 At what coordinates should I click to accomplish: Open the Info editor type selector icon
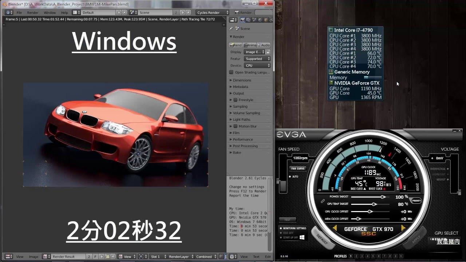click(9, 12)
